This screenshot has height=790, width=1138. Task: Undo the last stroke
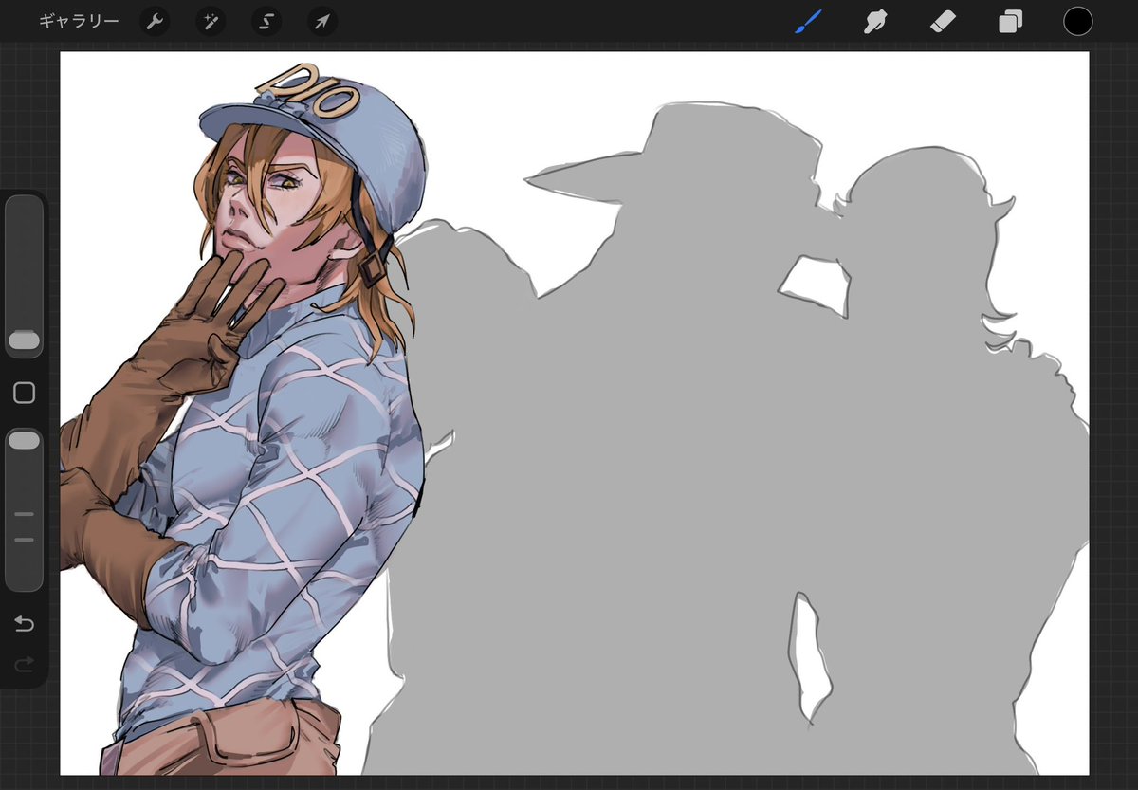24,624
